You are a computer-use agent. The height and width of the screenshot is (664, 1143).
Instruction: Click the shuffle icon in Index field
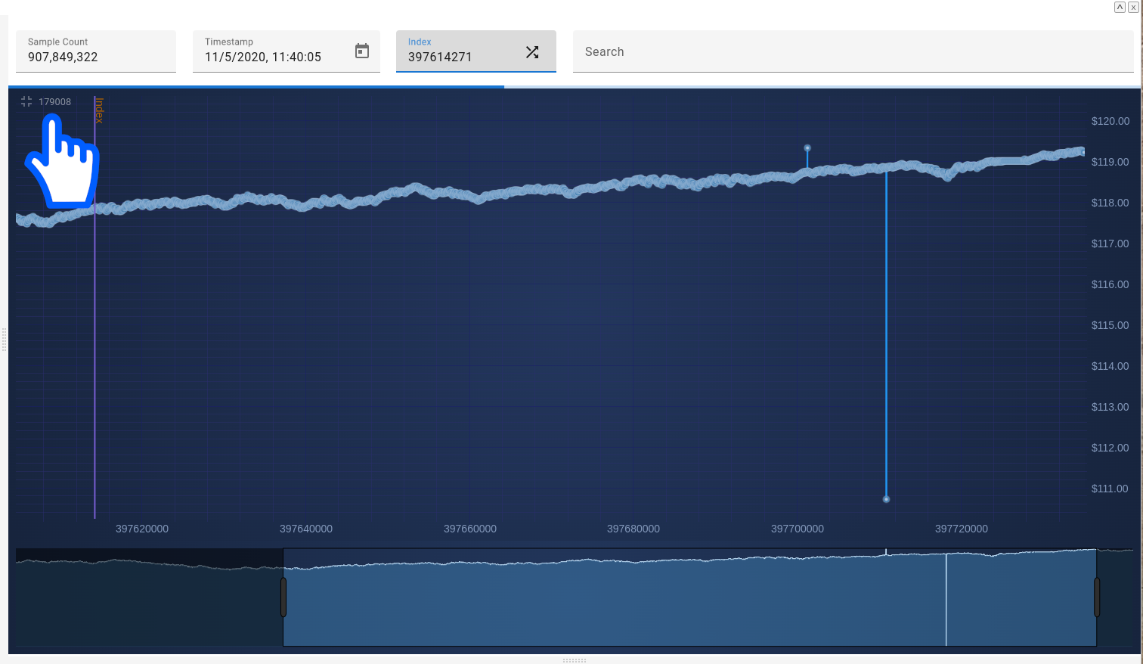(x=532, y=51)
